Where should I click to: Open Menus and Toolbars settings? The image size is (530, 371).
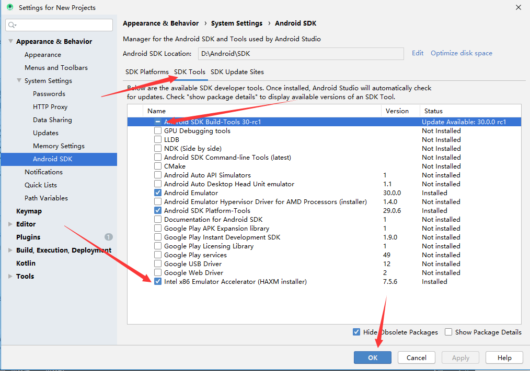click(x=56, y=67)
